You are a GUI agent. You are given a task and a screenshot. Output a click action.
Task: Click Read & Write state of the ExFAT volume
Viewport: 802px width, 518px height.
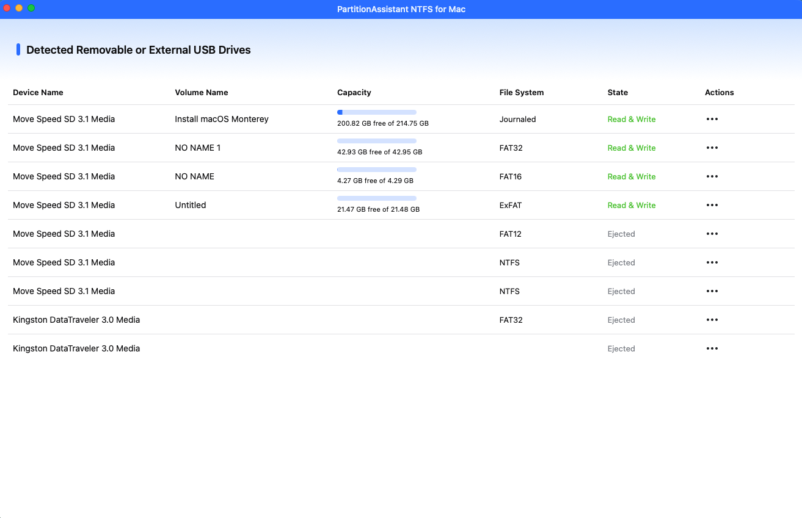pos(632,205)
